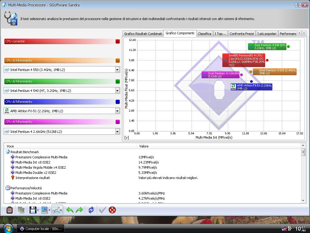Click the help question mark in title bar

pos(298,5)
